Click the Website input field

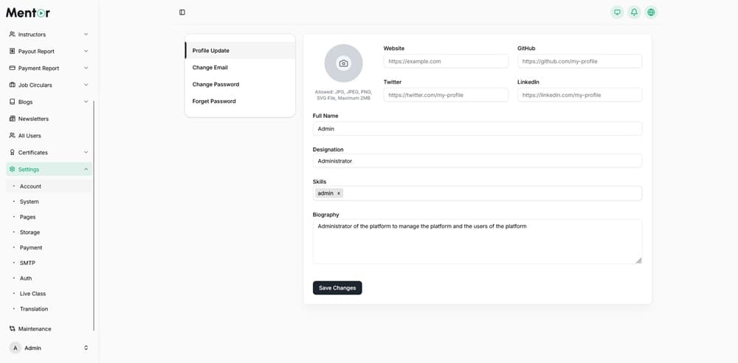click(446, 61)
